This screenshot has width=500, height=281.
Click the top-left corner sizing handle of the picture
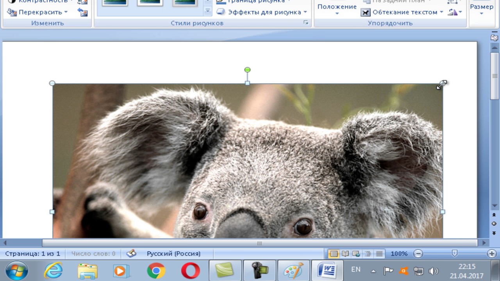coord(52,83)
